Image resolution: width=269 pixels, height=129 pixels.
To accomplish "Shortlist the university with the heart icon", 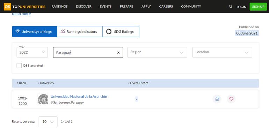I will pyautogui.click(x=231, y=99).
